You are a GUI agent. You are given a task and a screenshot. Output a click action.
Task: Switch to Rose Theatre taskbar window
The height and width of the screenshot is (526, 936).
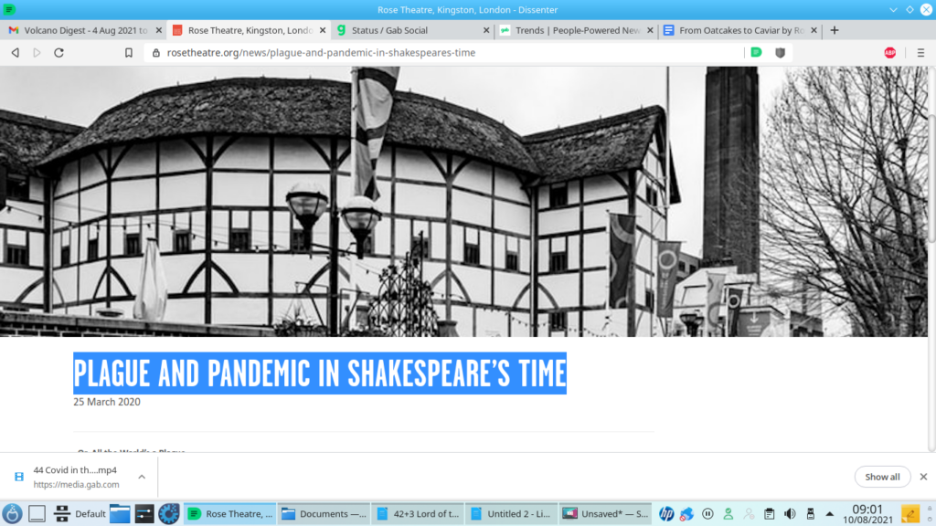tap(229, 513)
